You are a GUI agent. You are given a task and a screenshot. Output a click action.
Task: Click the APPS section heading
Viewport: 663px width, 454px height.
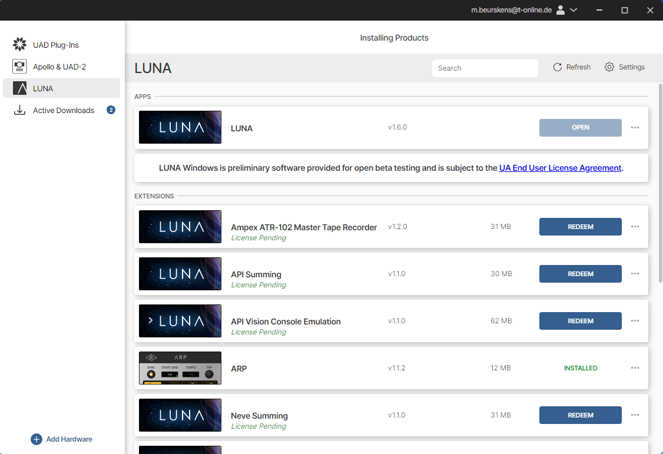142,97
